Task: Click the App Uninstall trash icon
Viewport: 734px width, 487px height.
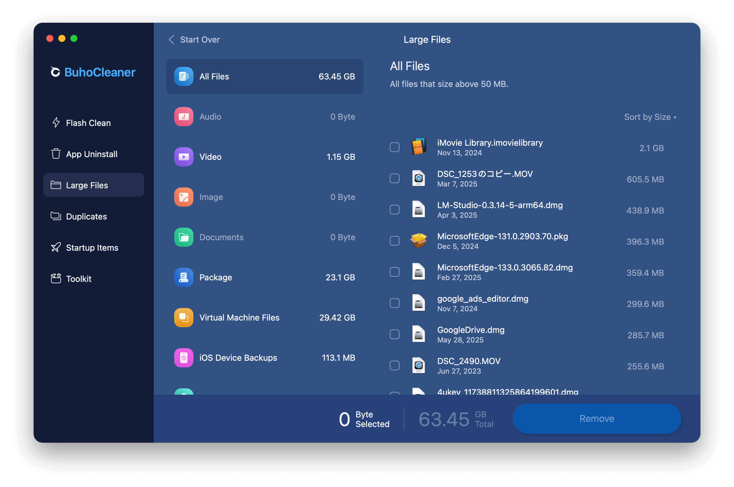Action: pos(56,154)
